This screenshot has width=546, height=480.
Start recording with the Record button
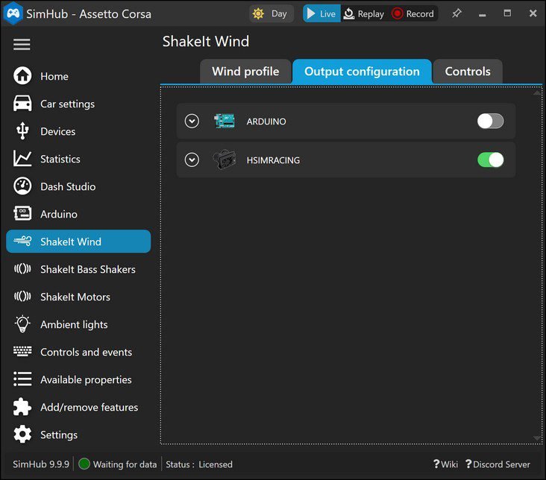click(413, 13)
